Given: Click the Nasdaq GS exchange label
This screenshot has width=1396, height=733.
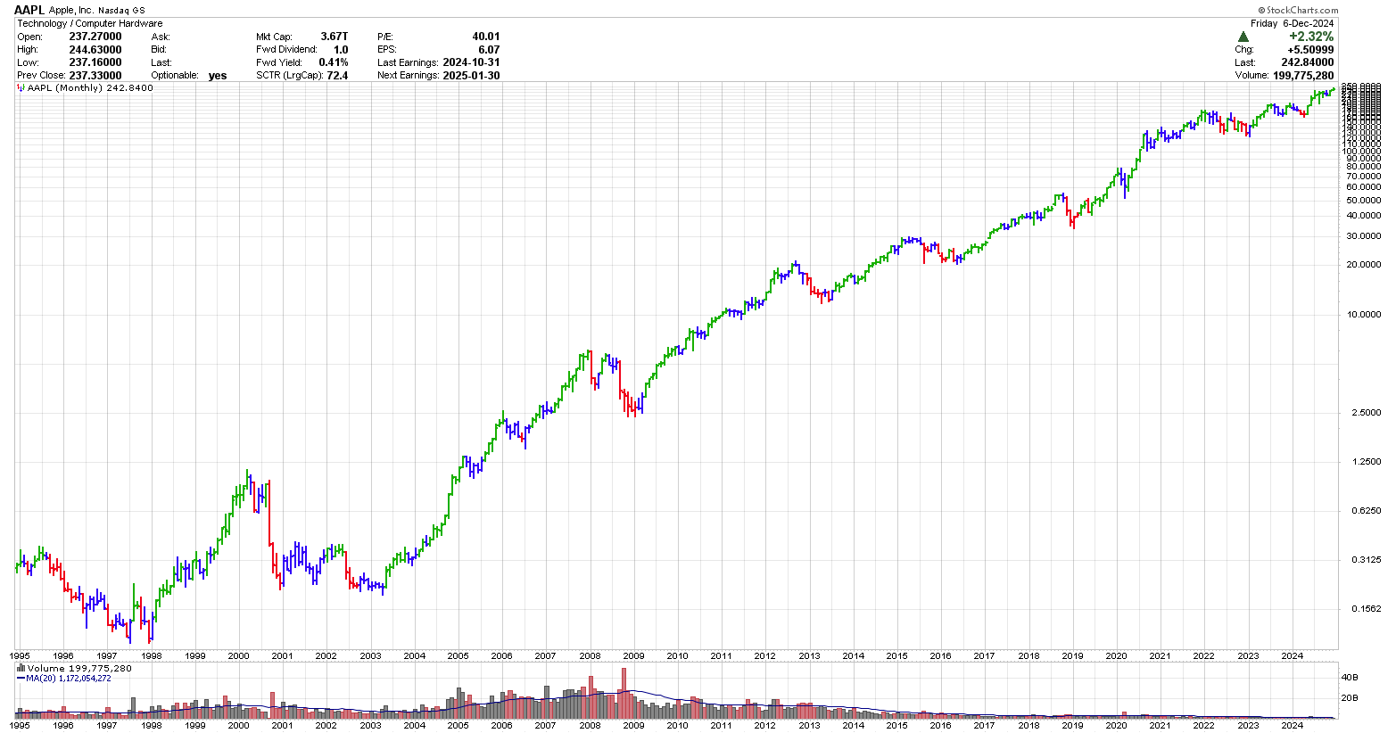Looking at the screenshot, I should point(121,11).
